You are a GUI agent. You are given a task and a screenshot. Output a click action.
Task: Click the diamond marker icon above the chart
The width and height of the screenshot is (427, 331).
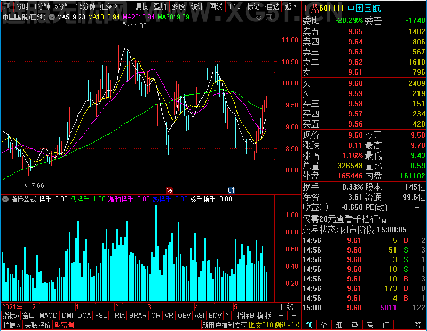coord(259,17)
